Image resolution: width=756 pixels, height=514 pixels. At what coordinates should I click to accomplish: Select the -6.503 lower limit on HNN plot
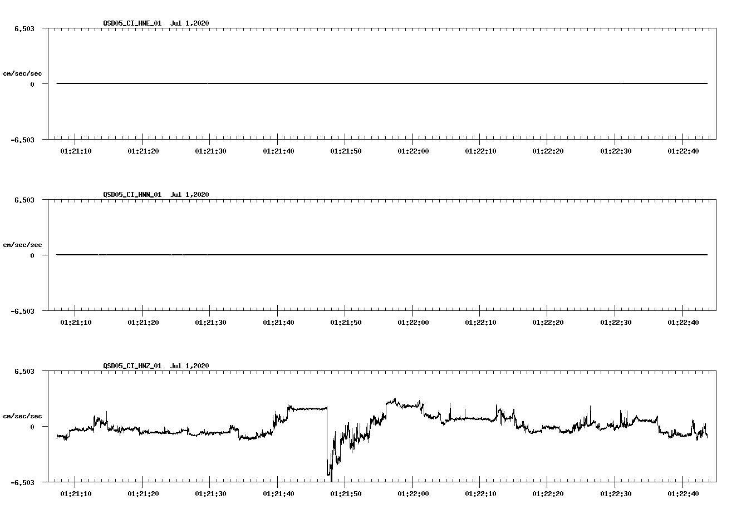pos(23,312)
